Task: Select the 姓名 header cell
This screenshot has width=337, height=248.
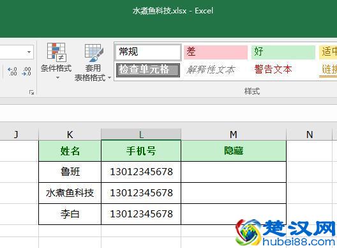Action: click(70, 151)
